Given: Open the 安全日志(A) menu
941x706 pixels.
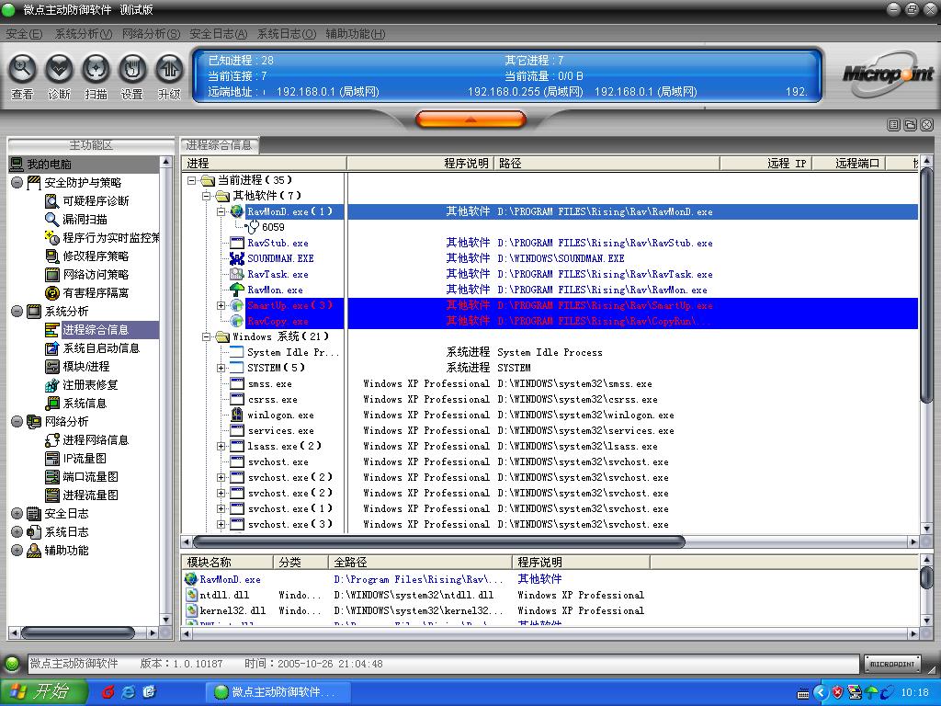Looking at the screenshot, I should [218, 34].
